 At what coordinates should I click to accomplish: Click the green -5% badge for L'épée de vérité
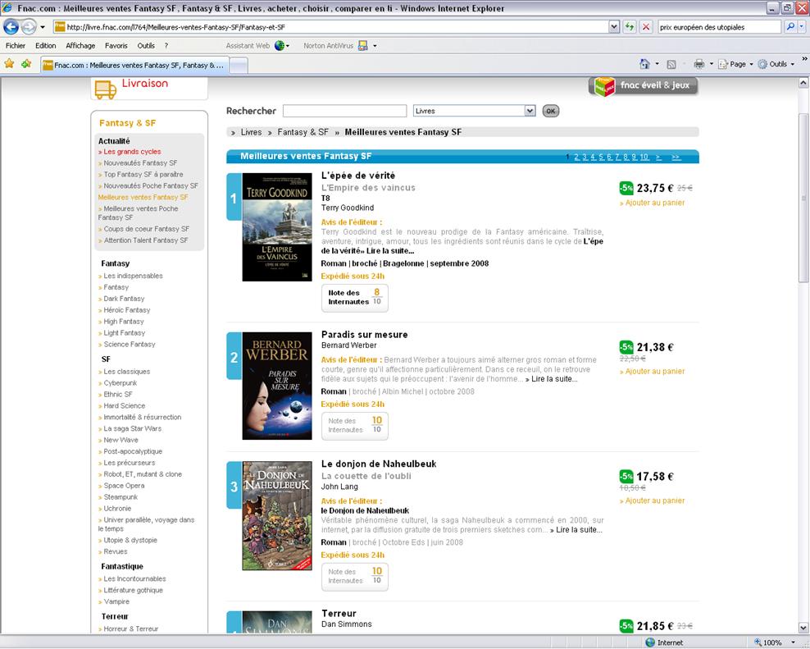tap(626, 188)
